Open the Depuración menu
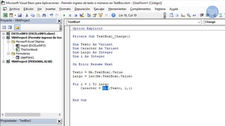The image size is (225, 126). point(82,9)
